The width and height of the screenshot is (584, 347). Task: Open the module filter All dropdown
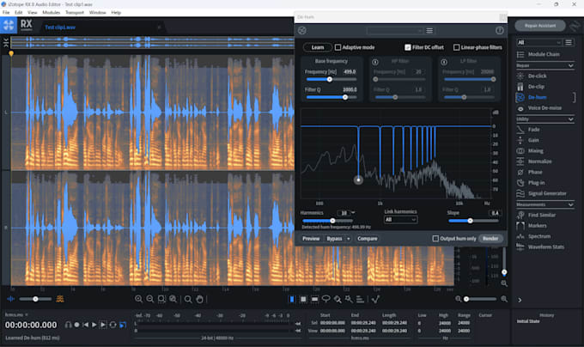539,42
